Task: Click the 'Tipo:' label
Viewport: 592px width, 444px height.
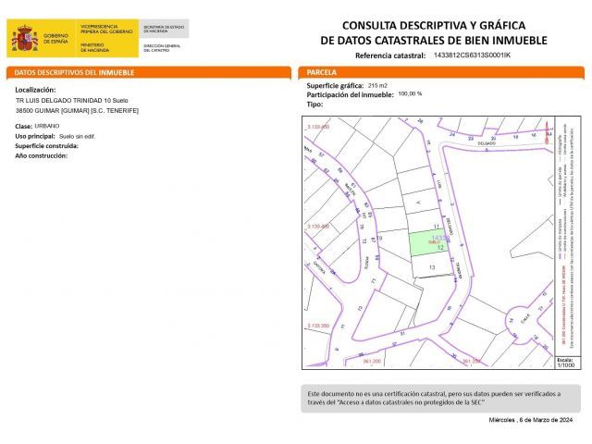Action: [314, 105]
